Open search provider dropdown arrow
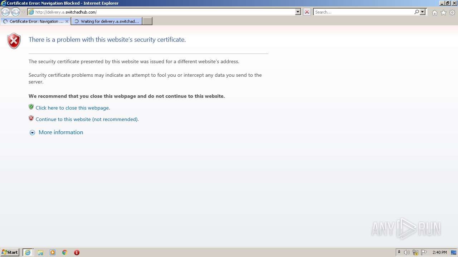Viewport: 458px width, 257px height. click(423, 12)
